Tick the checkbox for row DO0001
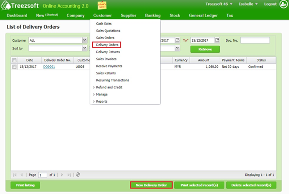Viewport: 289px width, 194px height. tap(14, 67)
